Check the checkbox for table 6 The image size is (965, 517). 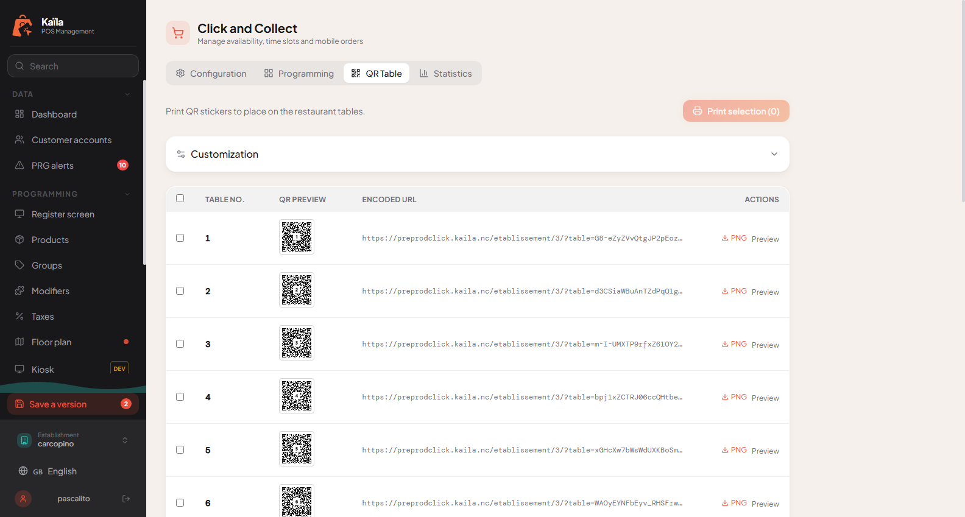(180, 502)
